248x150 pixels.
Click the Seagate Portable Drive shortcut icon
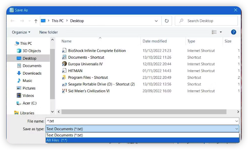coord(65,84)
